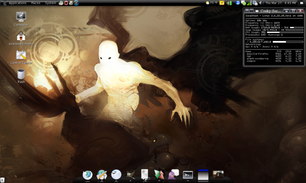Launch the green and red arrows download dock icon
This screenshot has height=183, width=306.
[159, 175]
